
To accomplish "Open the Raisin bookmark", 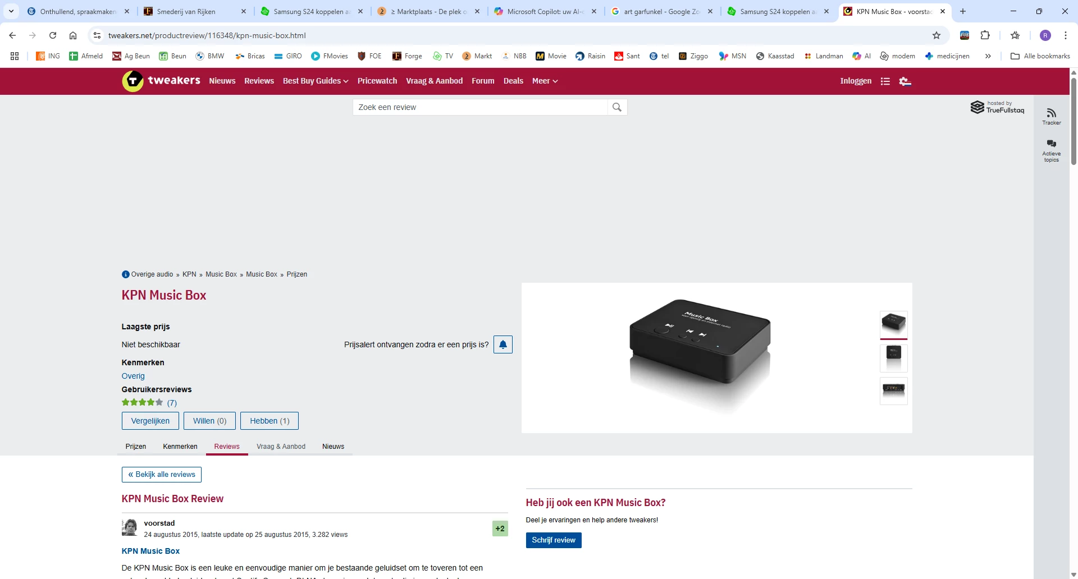I will click(591, 56).
